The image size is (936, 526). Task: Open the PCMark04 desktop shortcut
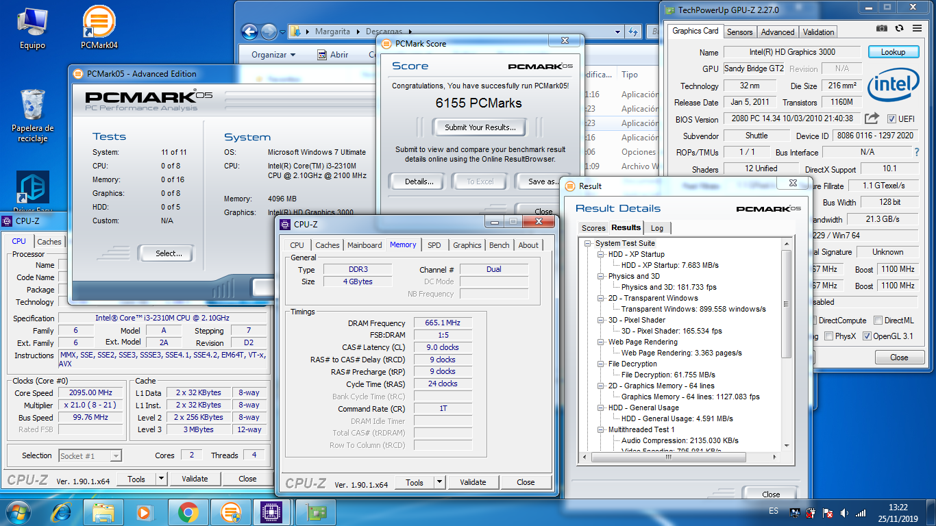(x=99, y=27)
